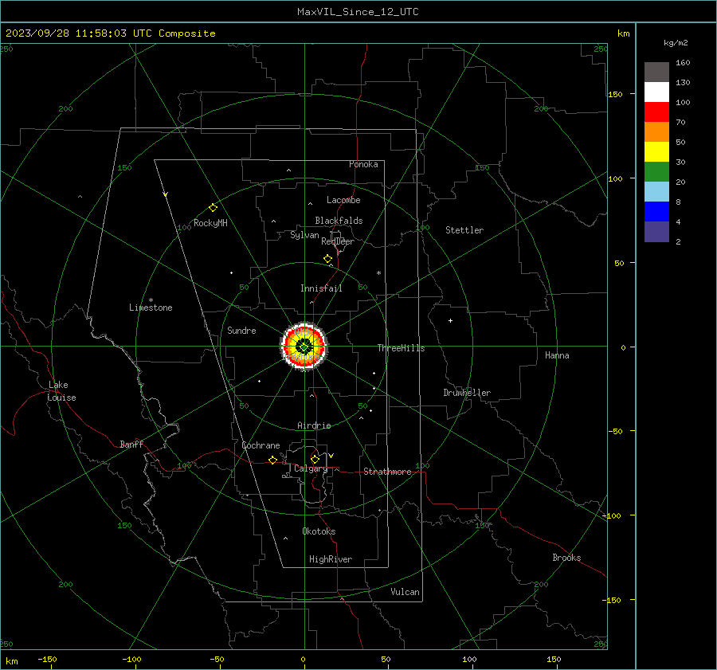Select the Lake Louise label
The width and height of the screenshot is (717, 670).
coord(61,391)
